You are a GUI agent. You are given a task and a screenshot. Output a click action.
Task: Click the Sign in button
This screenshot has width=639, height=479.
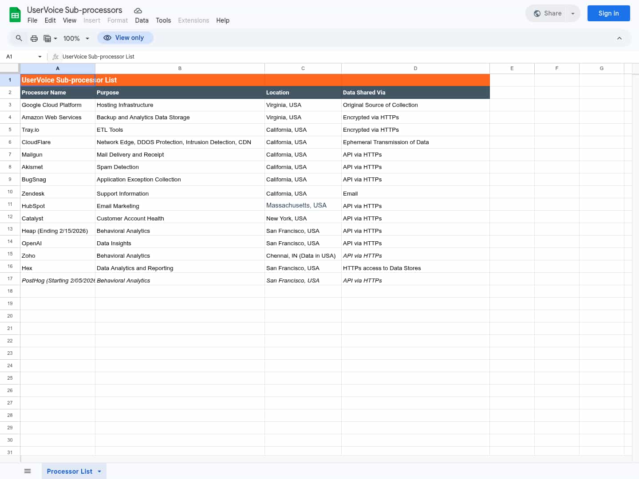608,13
